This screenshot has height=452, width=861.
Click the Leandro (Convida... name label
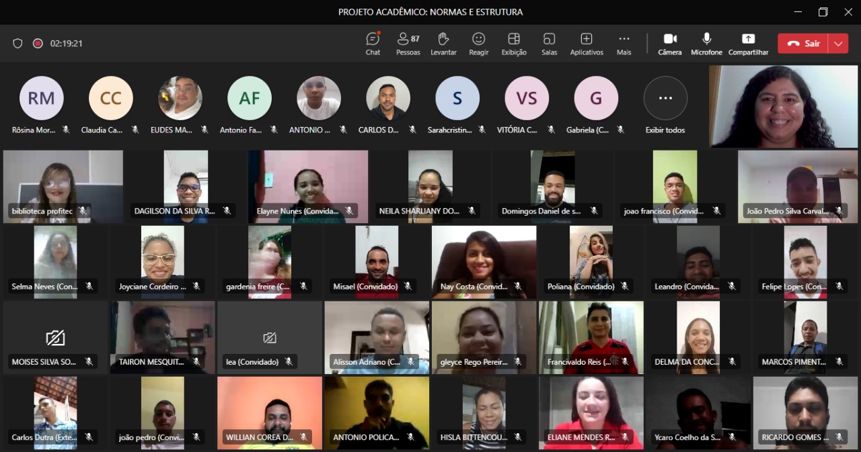click(x=687, y=287)
